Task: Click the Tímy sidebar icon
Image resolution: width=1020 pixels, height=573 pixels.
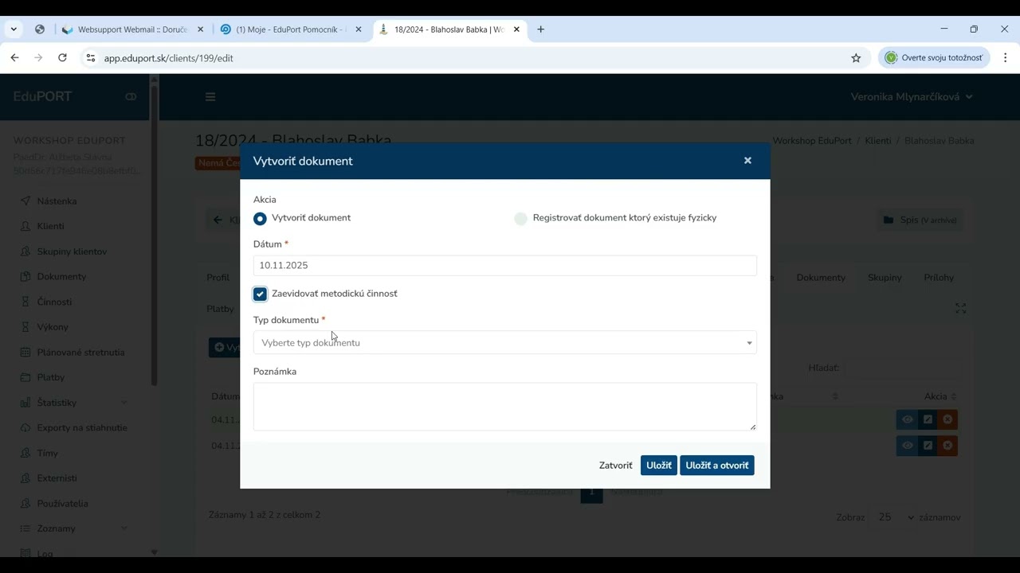Action: click(25, 454)
